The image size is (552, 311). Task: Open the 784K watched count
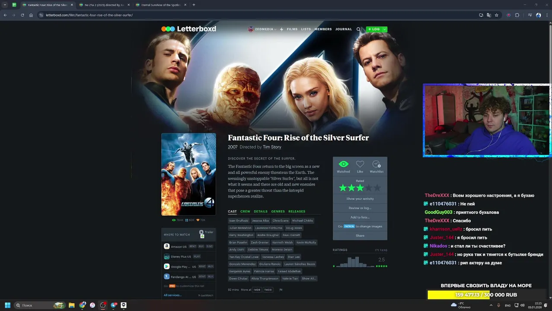pos(178,220)
